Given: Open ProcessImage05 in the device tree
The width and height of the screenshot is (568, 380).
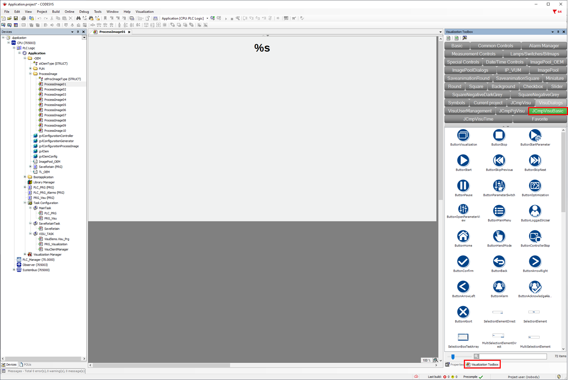Looking at the screenshot, I should 55,105.
